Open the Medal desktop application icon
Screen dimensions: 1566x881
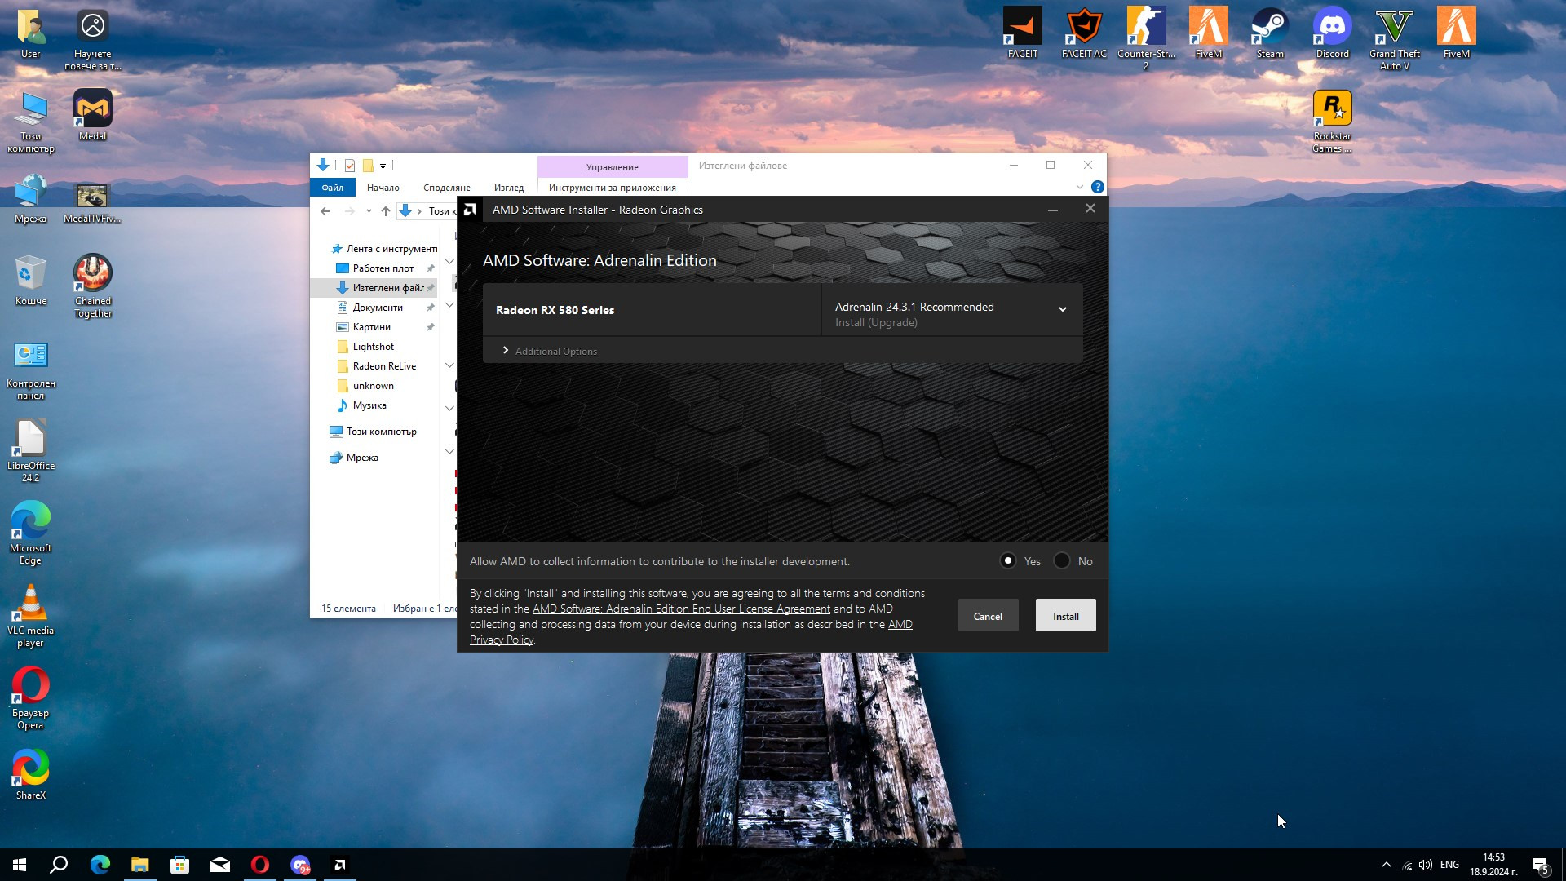(92, 110)
